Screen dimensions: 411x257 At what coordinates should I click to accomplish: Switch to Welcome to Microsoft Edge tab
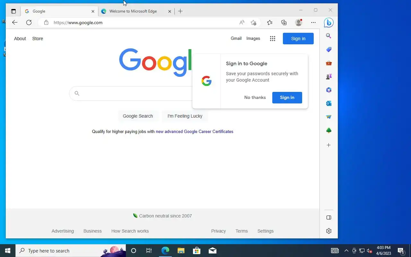pyautogui.click(x=136, y=11)
